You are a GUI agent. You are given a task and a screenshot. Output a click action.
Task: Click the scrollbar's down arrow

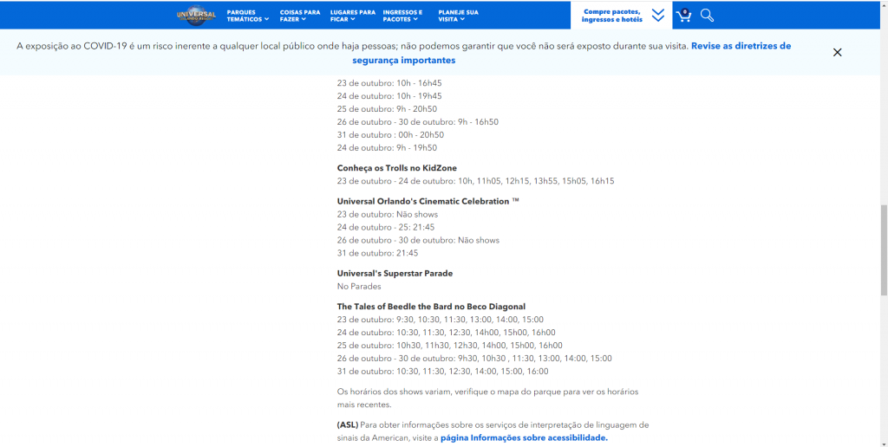tap(884, 442)
